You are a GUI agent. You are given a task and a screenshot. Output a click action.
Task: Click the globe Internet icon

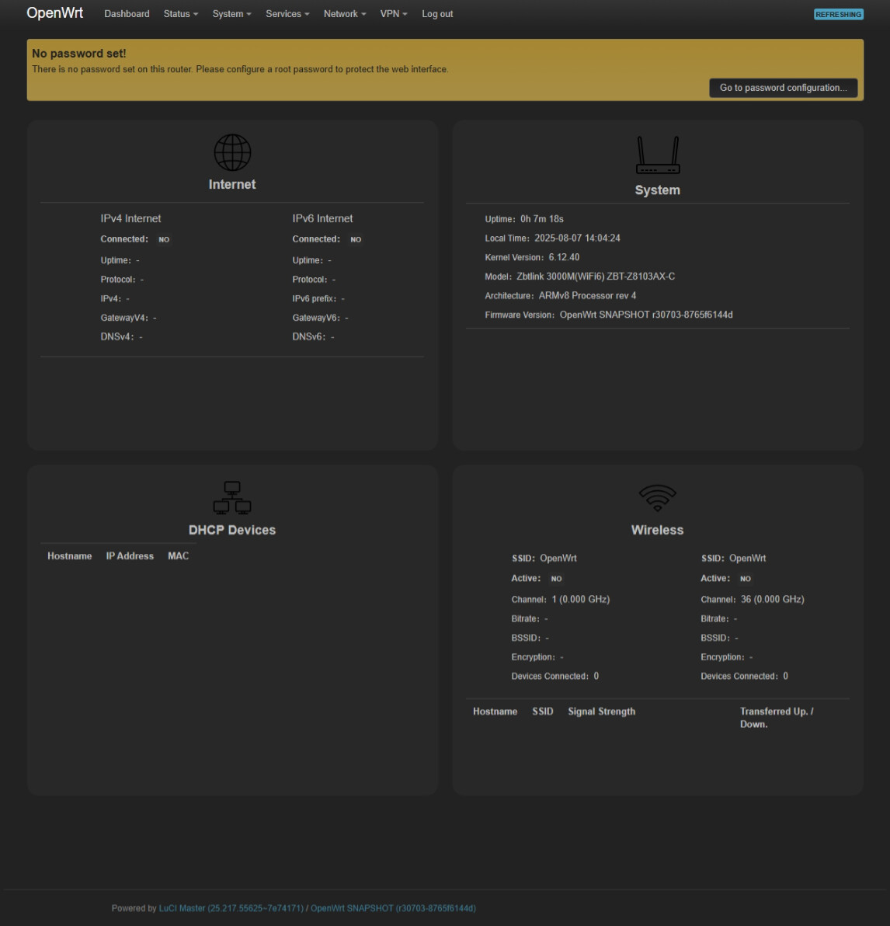point(232,152)
